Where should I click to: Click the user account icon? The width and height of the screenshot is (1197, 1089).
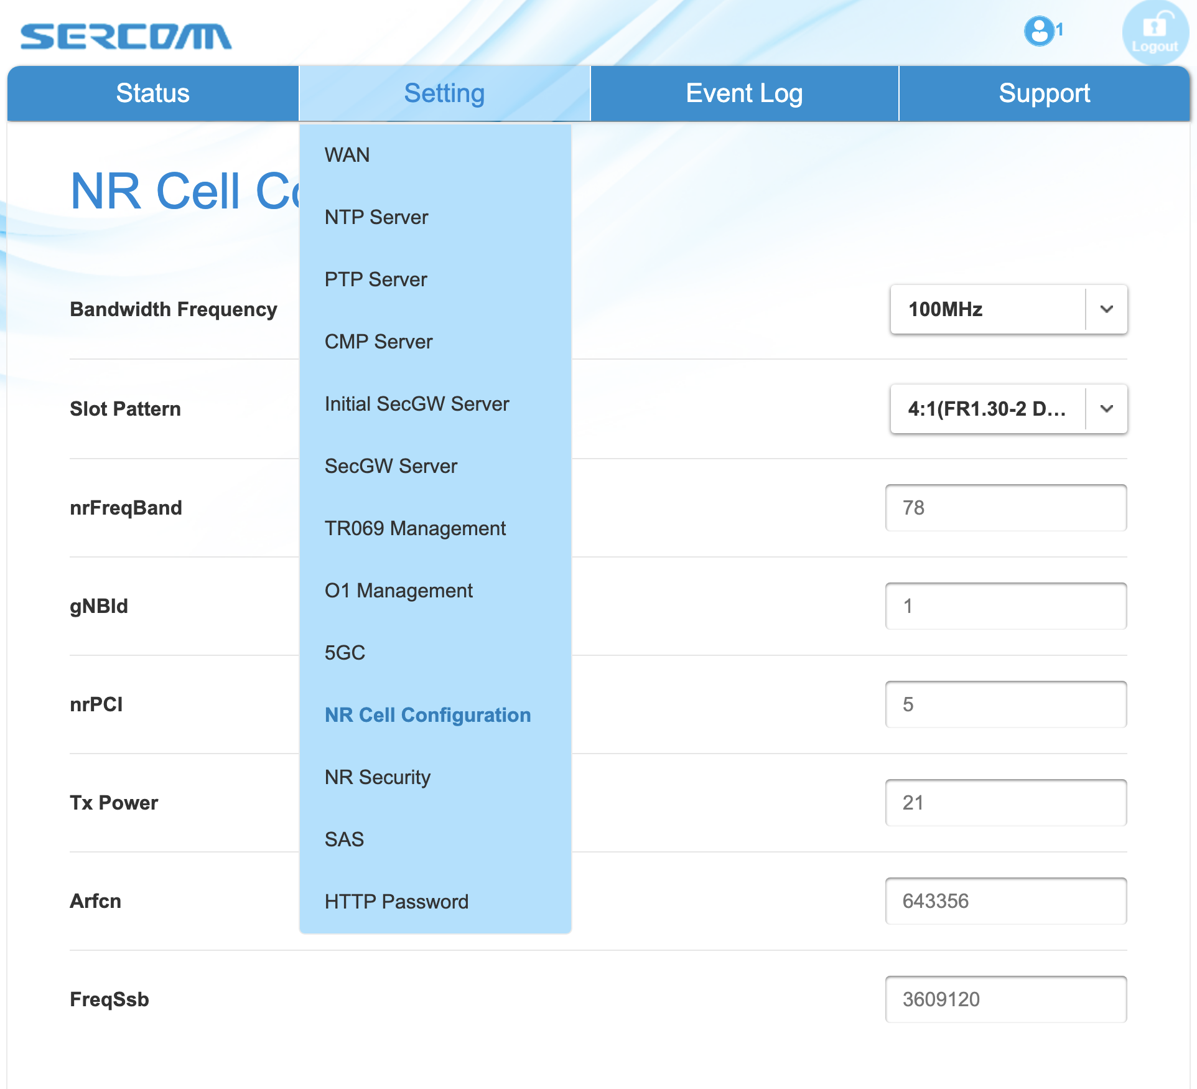coord(1039,31)
